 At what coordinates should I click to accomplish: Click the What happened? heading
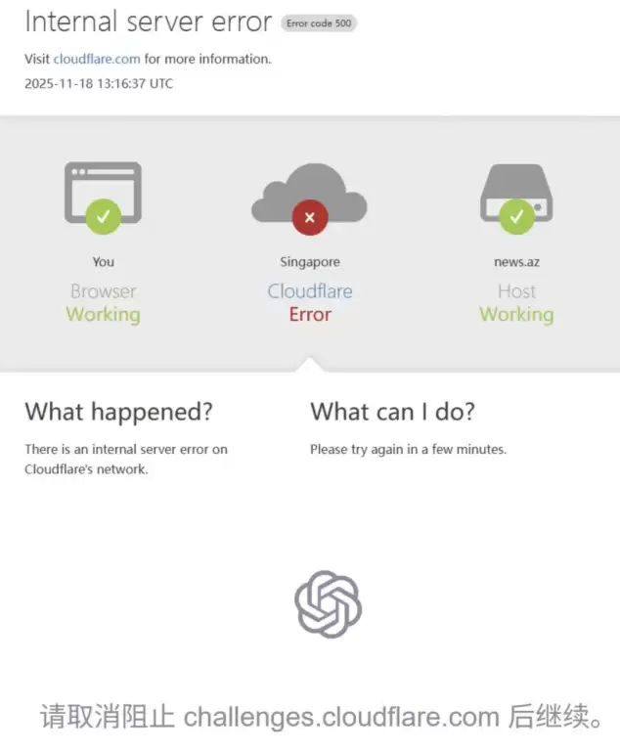(119, 412)
